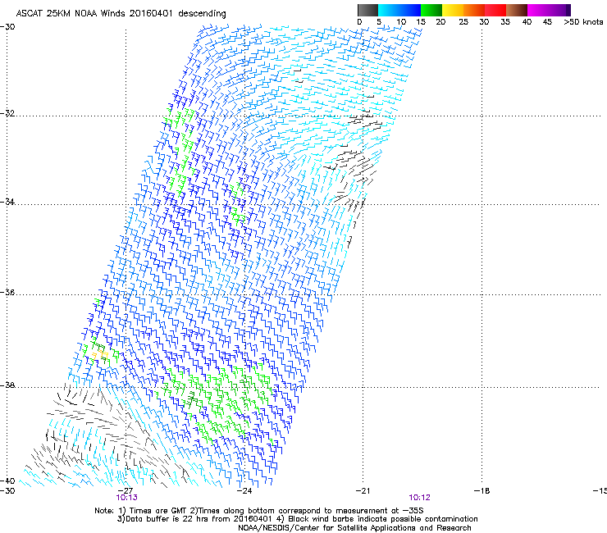Click the "20" label under the legend
607x533 pixels.
[440, 22]
